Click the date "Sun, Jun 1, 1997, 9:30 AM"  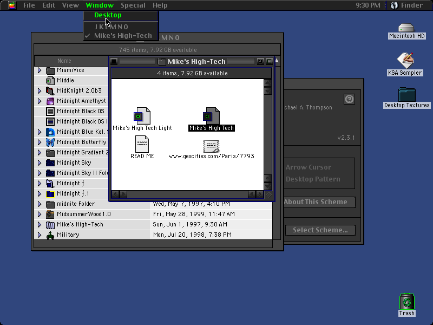[x=190, y=224]
